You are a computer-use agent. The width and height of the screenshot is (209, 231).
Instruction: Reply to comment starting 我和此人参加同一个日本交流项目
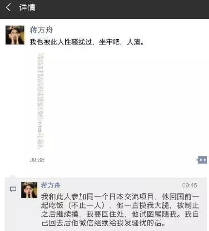tap(120, 210)
